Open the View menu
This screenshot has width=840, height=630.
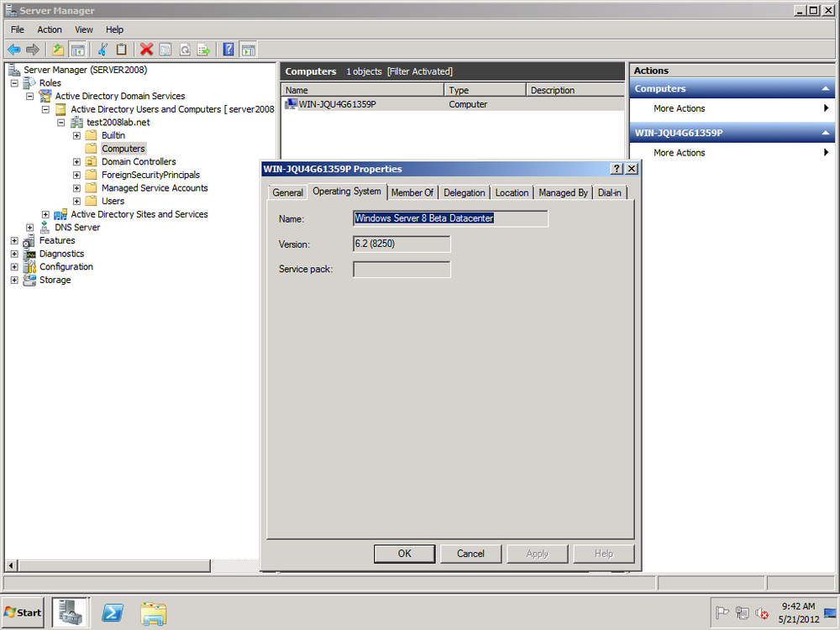click(83, 29)
